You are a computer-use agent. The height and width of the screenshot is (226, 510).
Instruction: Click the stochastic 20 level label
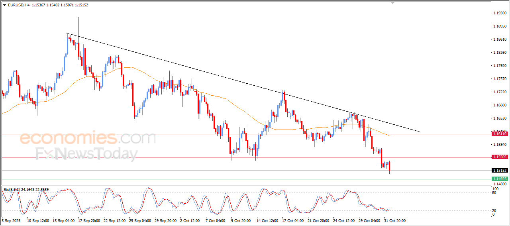(x=495, y=210)
